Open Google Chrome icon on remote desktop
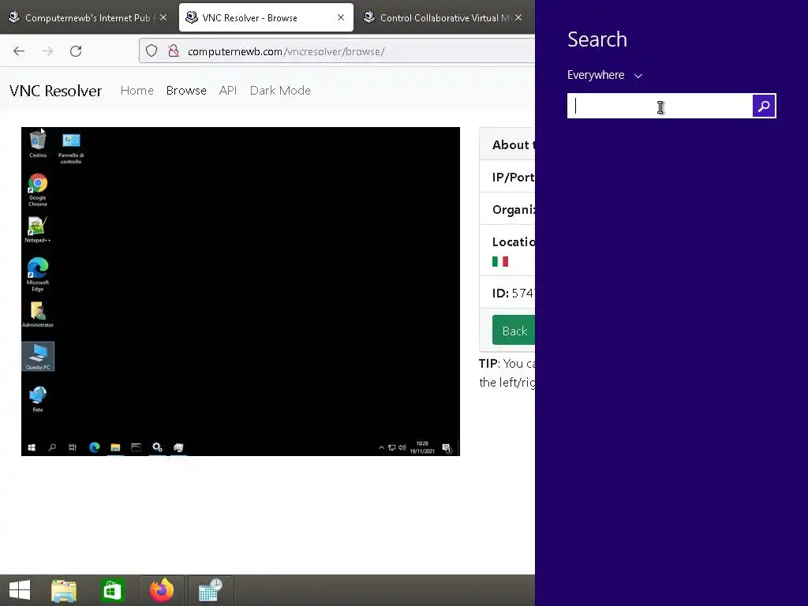Viewport: 808px width, 606px height. pos(38,189)
